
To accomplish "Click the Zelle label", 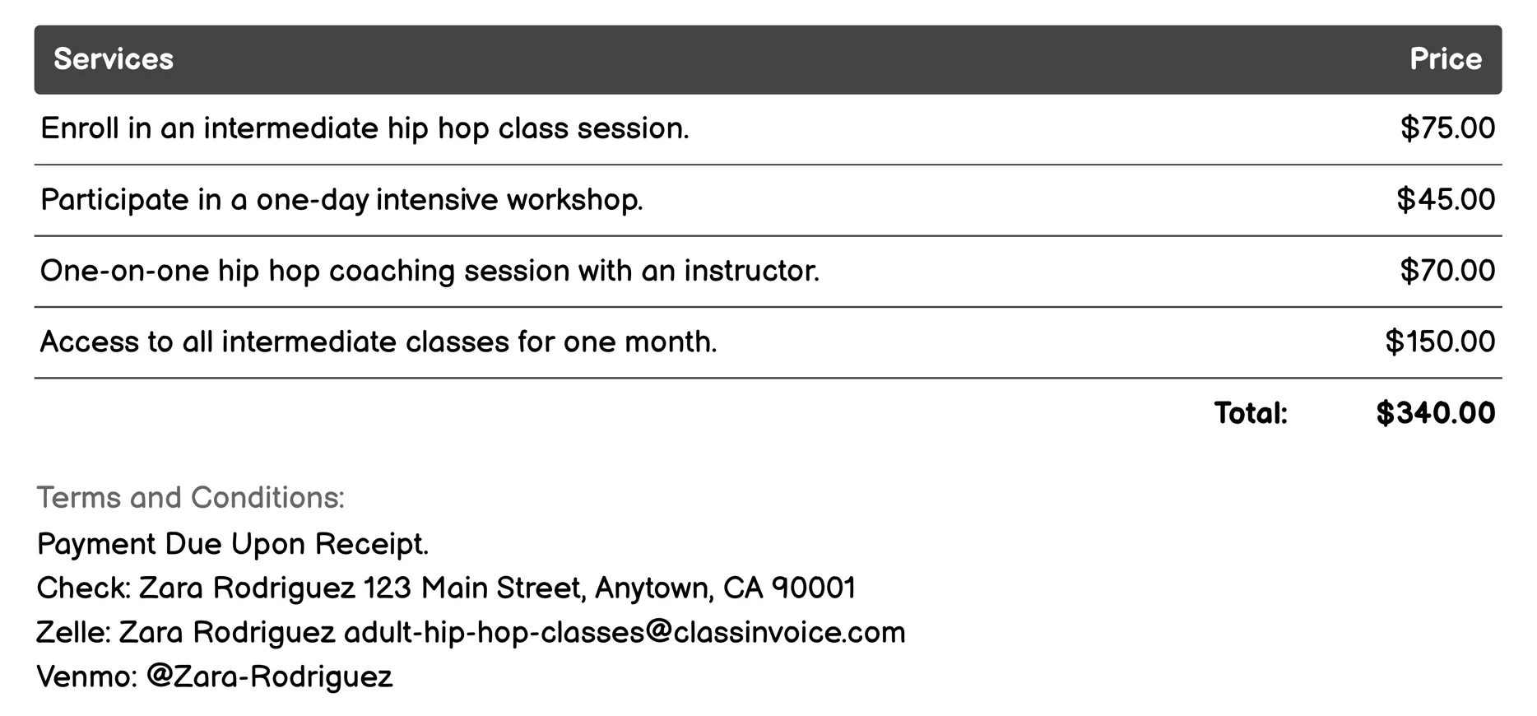I will coord(73,633).
